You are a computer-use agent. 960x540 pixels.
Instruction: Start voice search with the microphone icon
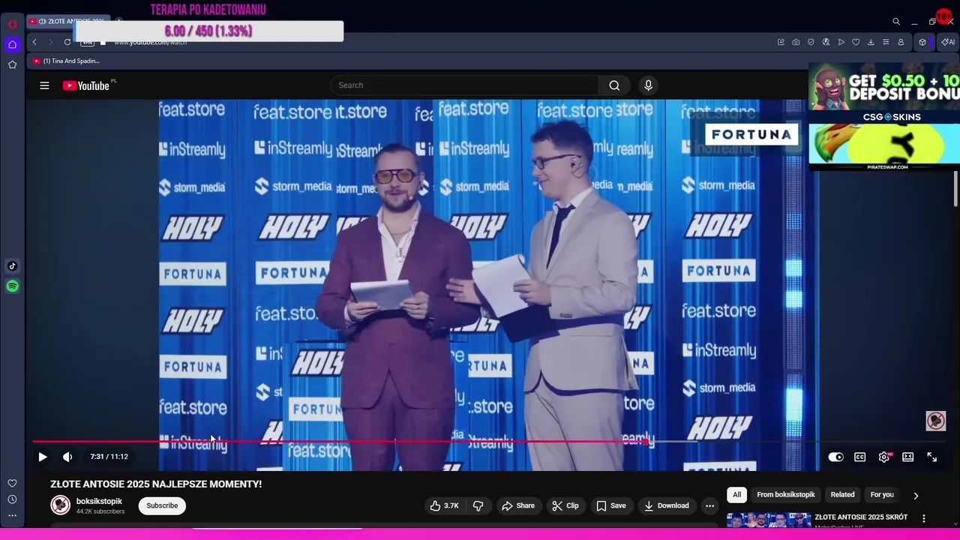(649, 85)
